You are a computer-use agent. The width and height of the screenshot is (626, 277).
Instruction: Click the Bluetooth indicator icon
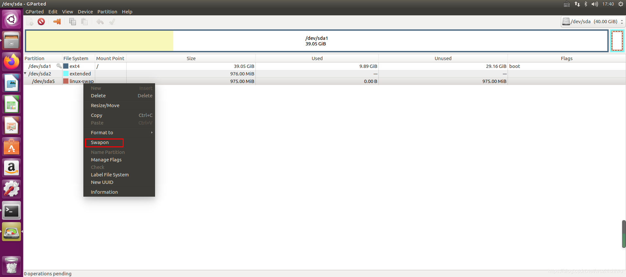586,4
